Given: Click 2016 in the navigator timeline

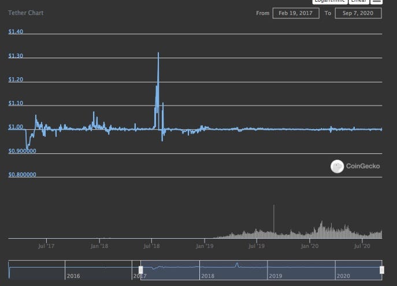Looking at the screenshot, I should tap(73, 276).
